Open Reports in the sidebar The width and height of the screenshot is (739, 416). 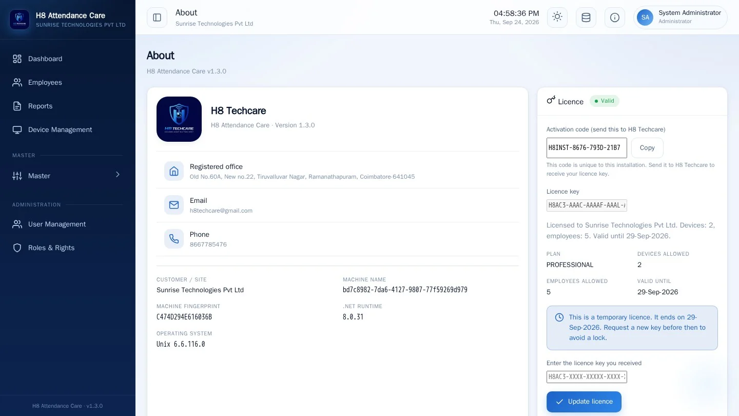(x=68, y=106)
